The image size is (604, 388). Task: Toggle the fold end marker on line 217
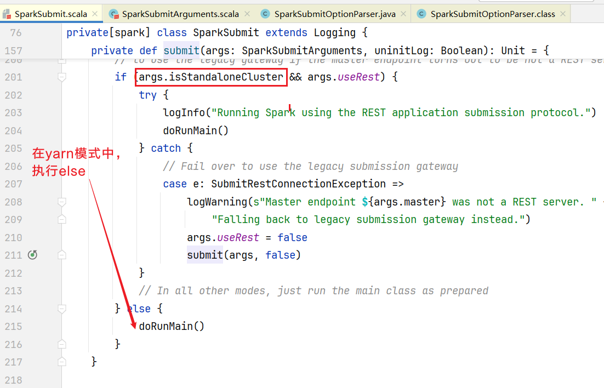click(x=61, y=362)
